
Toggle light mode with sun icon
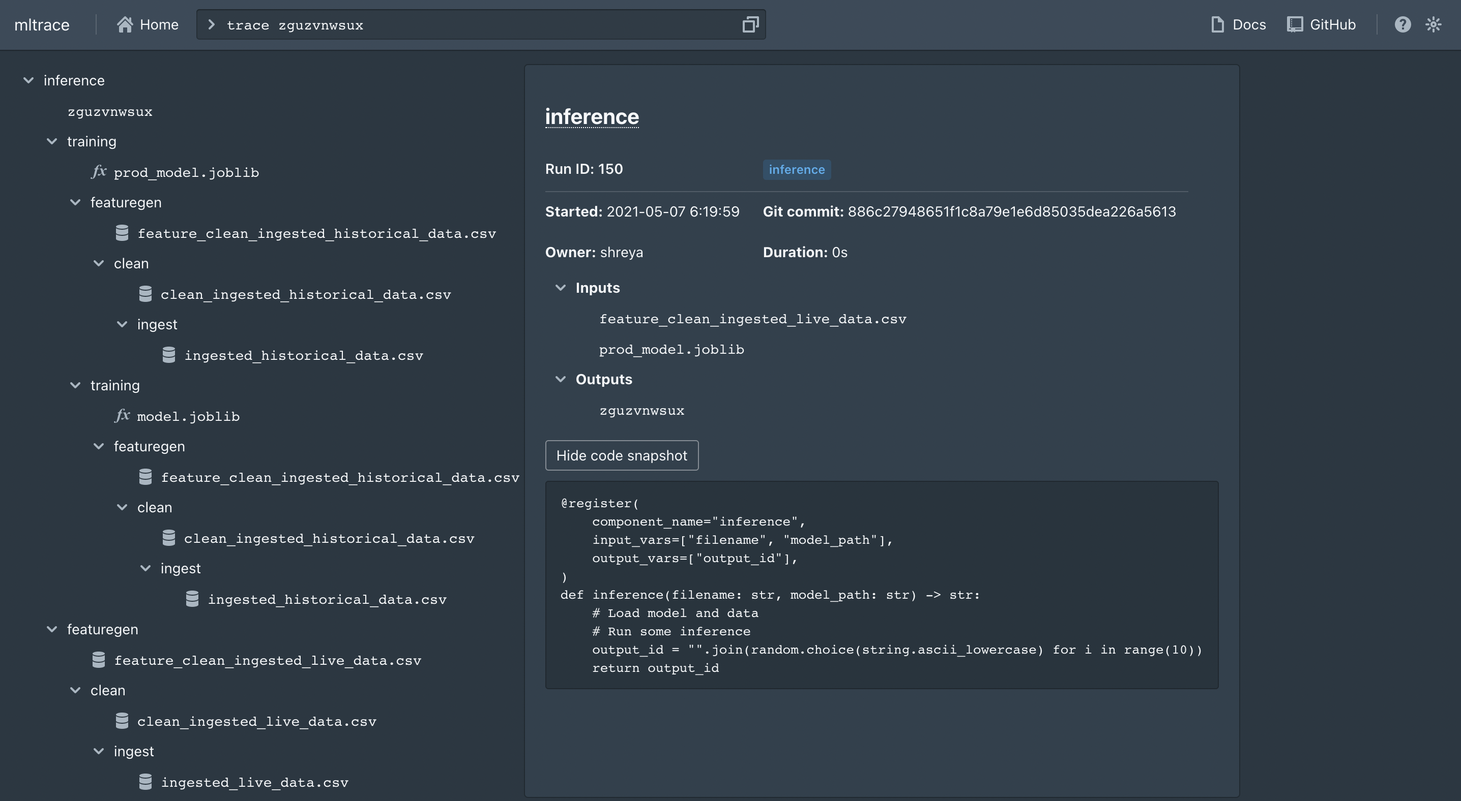point(1433,24)
